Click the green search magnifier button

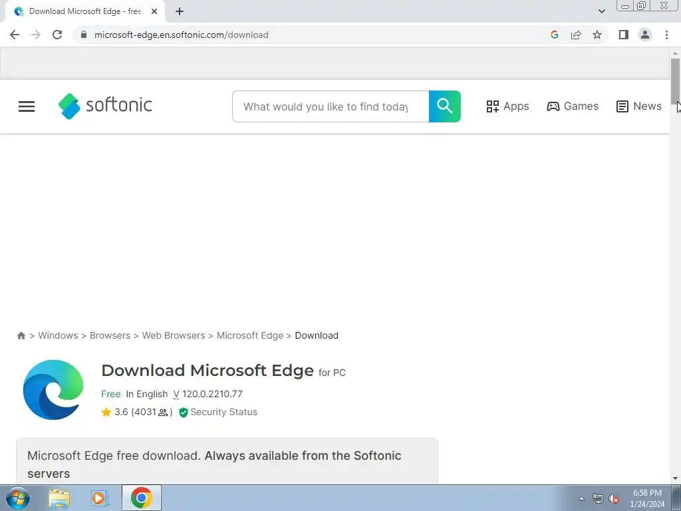pos(445,106)
